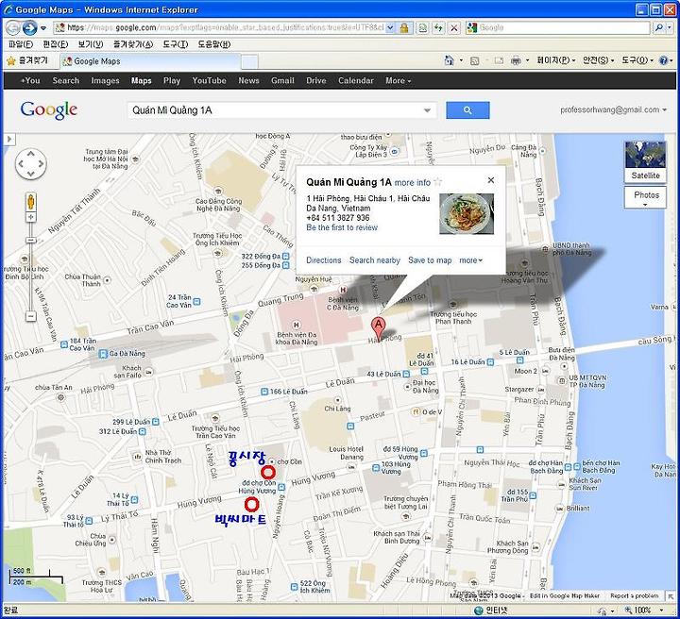This screenshot has height=619, width=680.
Task: Go to Images in Google bar
Action: [x=105, y=80]
